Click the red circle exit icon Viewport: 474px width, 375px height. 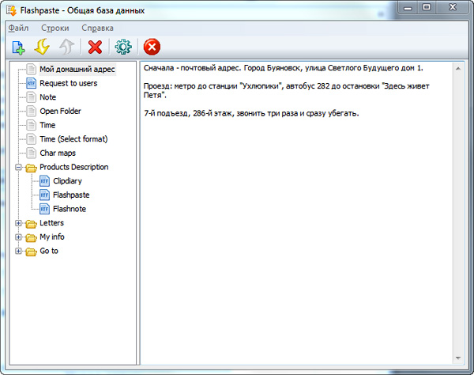[152, 47]
